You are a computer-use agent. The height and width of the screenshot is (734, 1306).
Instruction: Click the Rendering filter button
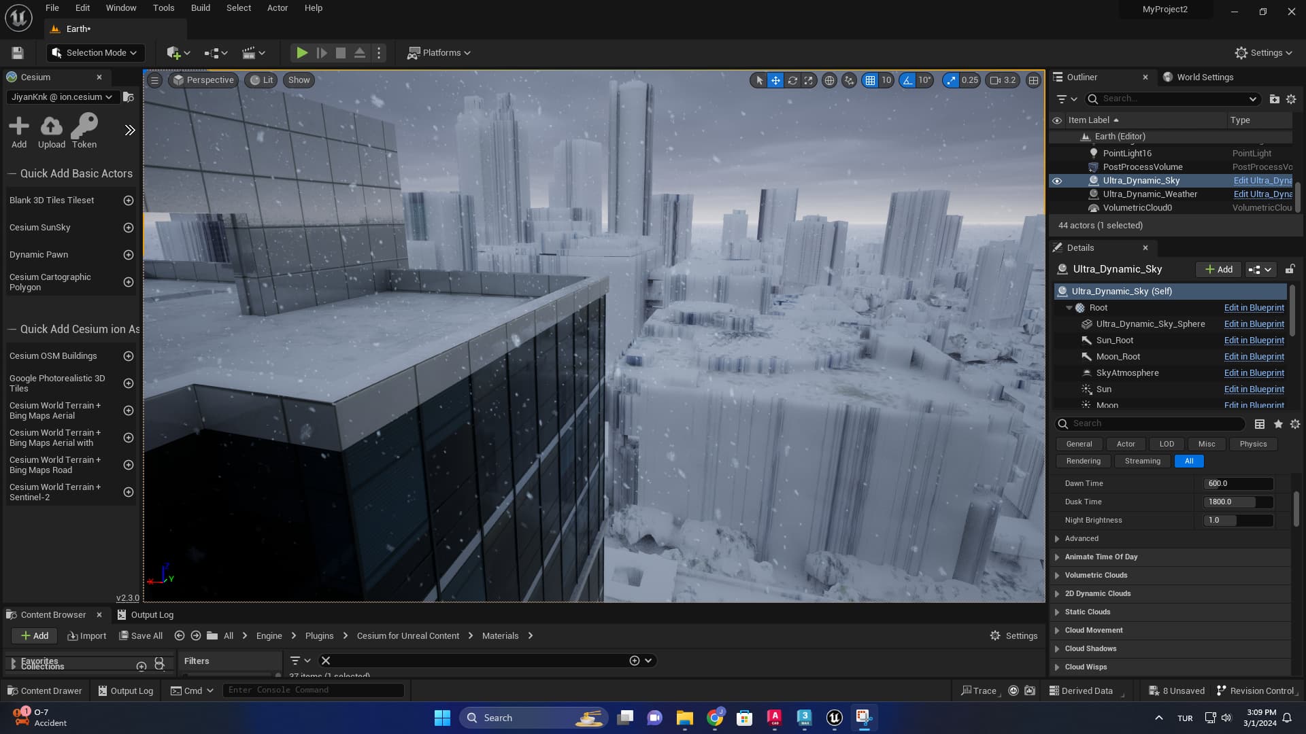click(1083, 461)
